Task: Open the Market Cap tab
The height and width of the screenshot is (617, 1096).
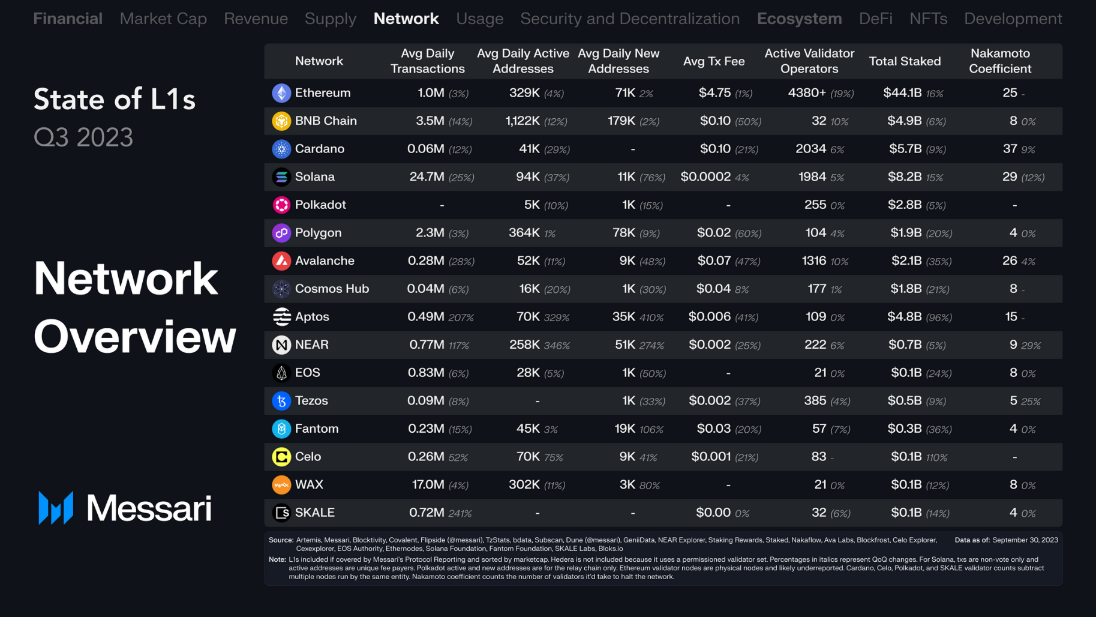Action: (163, 19)
